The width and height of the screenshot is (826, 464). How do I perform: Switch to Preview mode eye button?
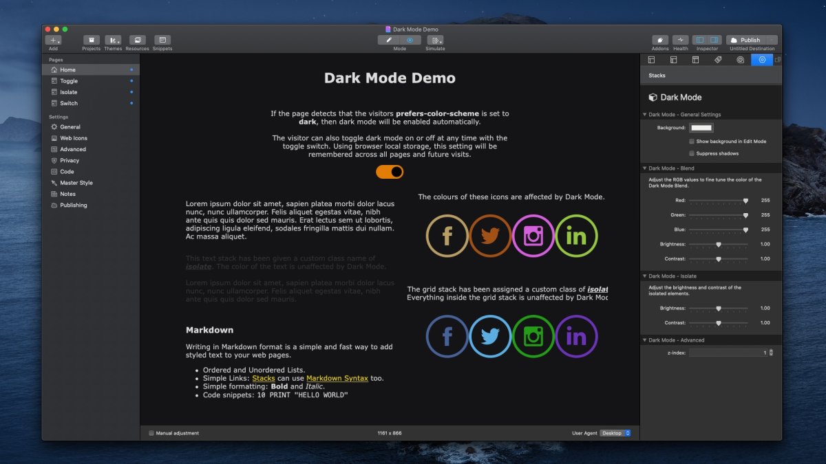click(411, 40)
